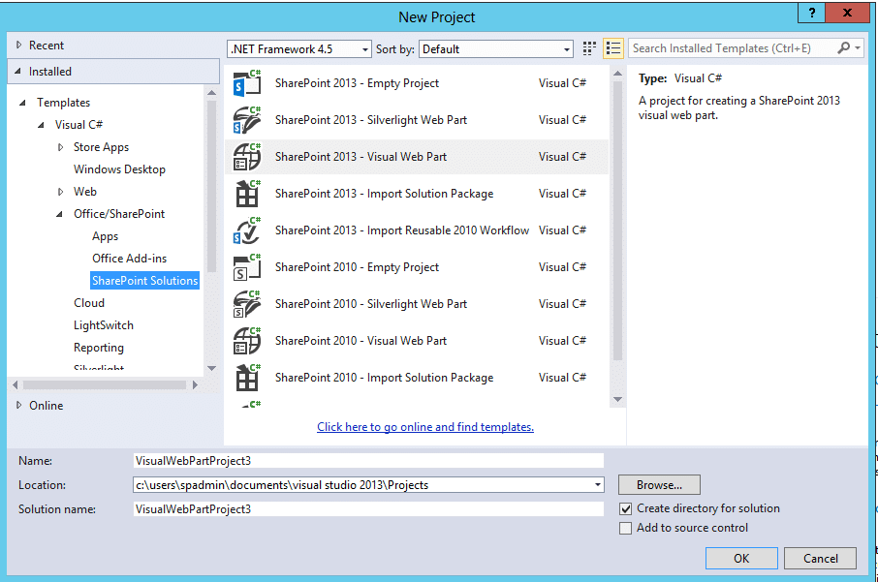The height and width of the screenshot is (582, 878).
Task: Click the SharePoint 2010 Empty Project icon
Action: (x=247, y=267)
